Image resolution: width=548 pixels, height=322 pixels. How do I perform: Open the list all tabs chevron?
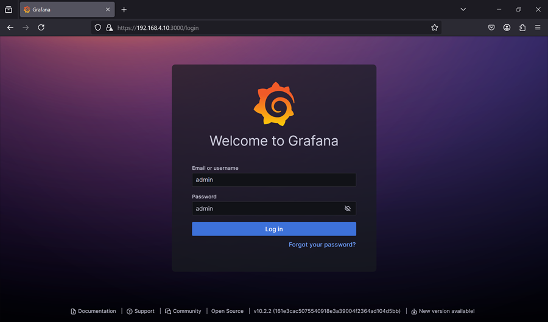[463, 9]
